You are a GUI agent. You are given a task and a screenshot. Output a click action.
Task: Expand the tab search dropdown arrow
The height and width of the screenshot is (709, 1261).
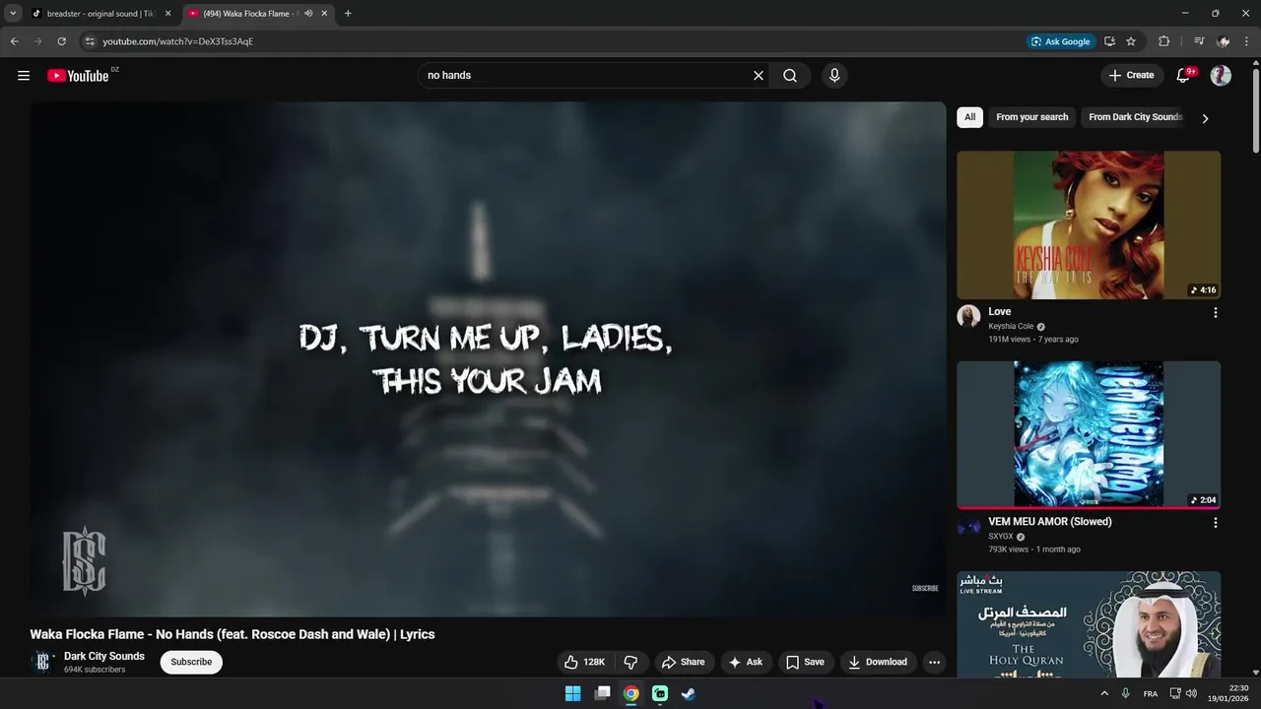13,14
